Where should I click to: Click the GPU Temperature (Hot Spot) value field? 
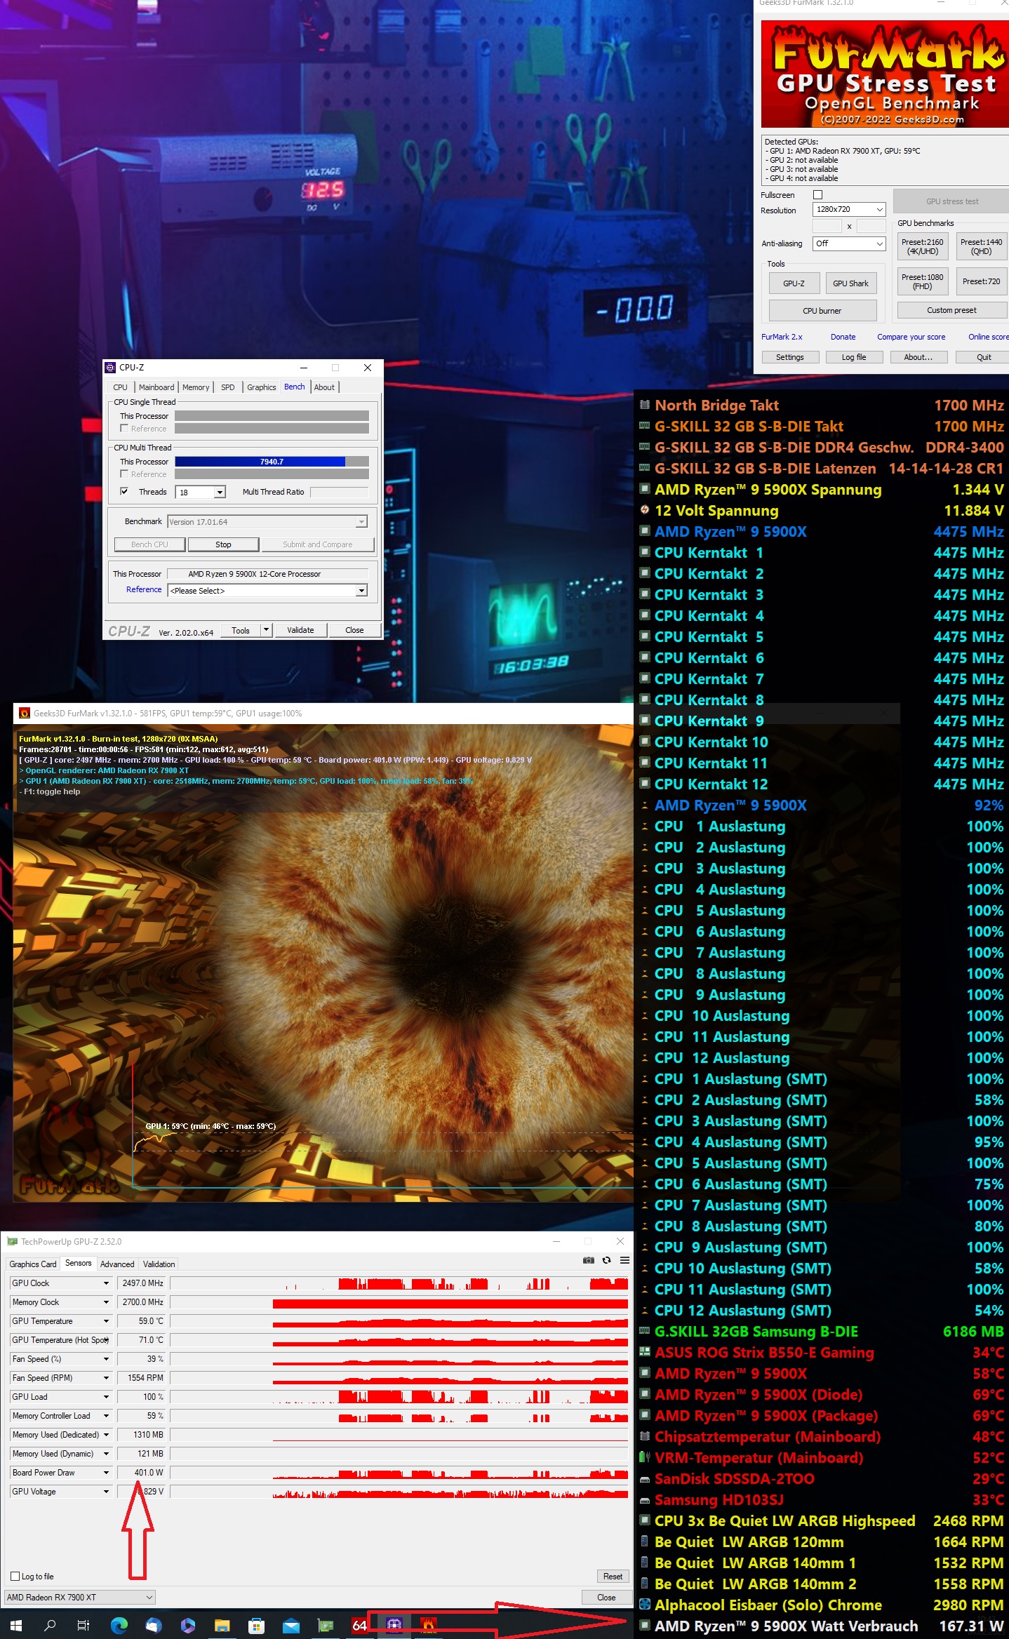pyautogui.click(x=142, y=1339)
